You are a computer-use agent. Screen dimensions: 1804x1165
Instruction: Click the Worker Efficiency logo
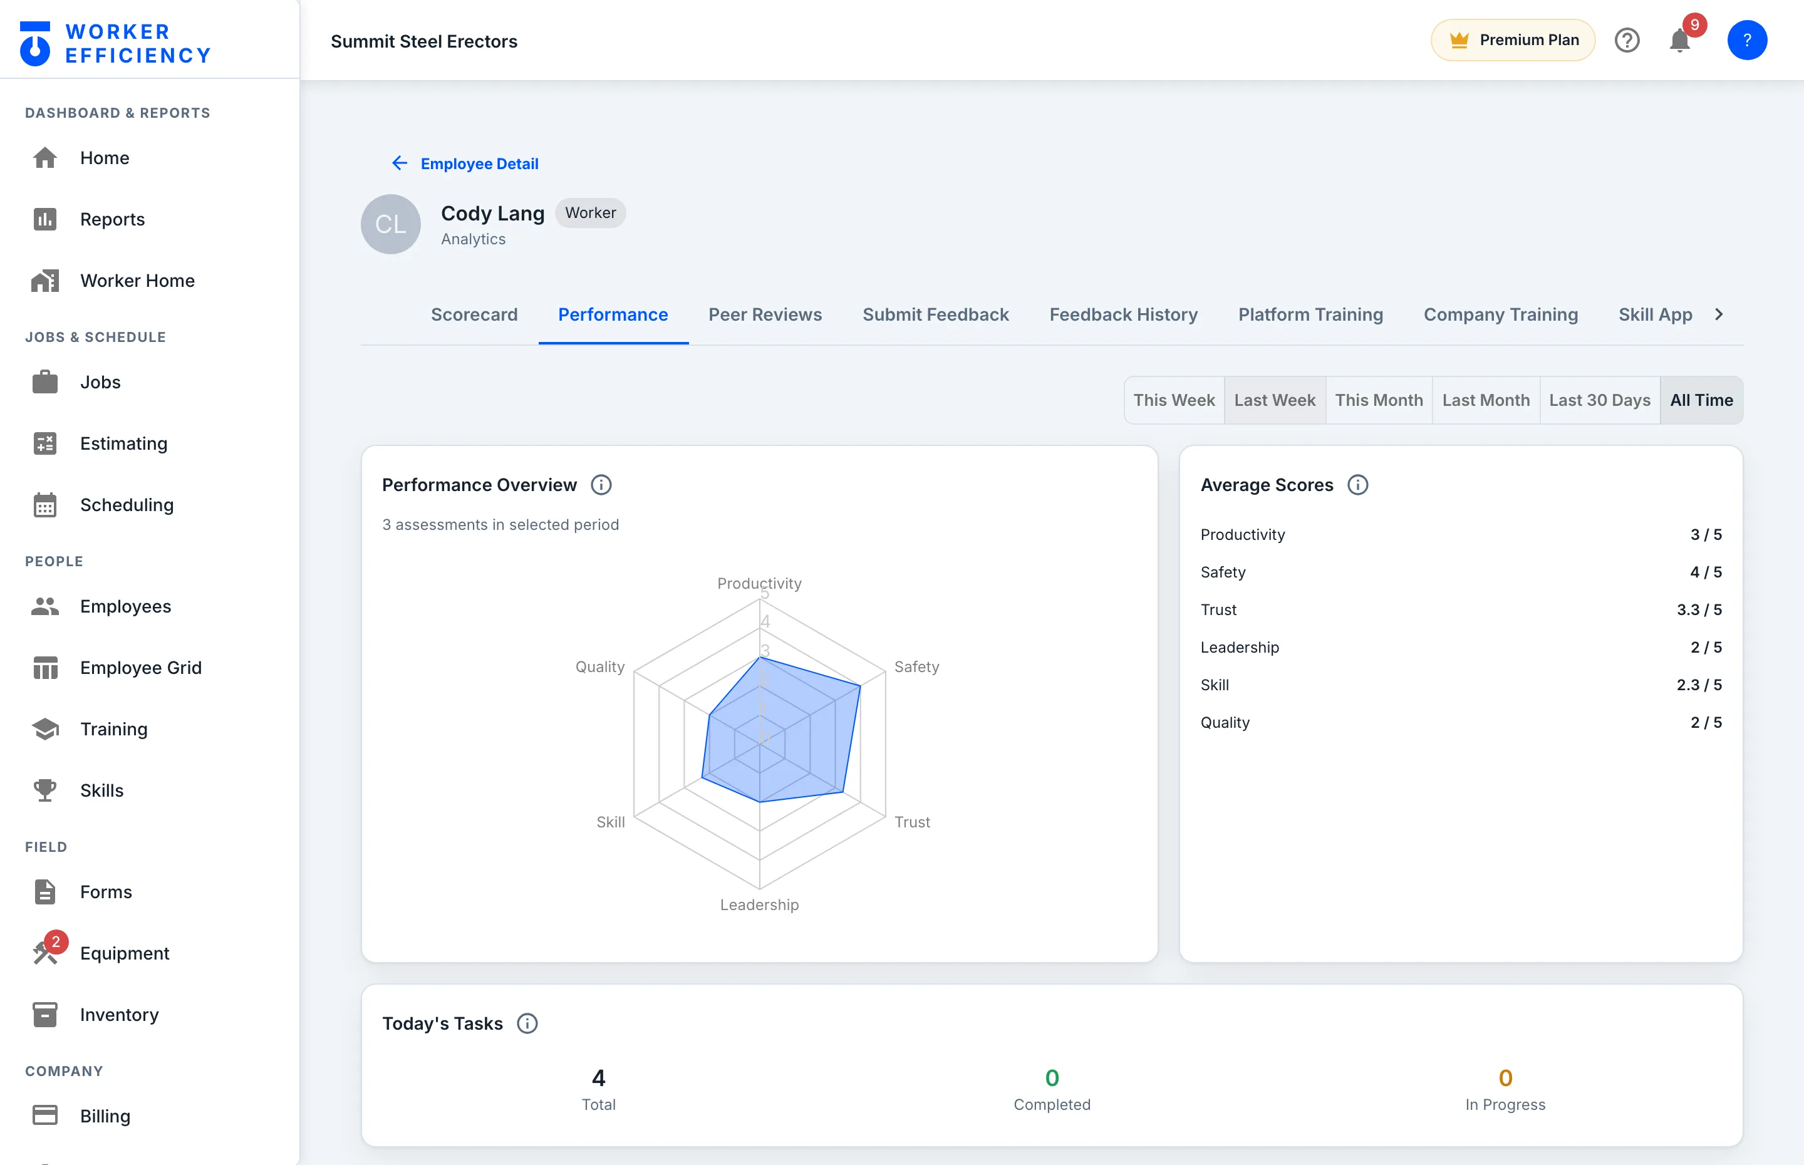pyautogui.click(x=115, y=43)
